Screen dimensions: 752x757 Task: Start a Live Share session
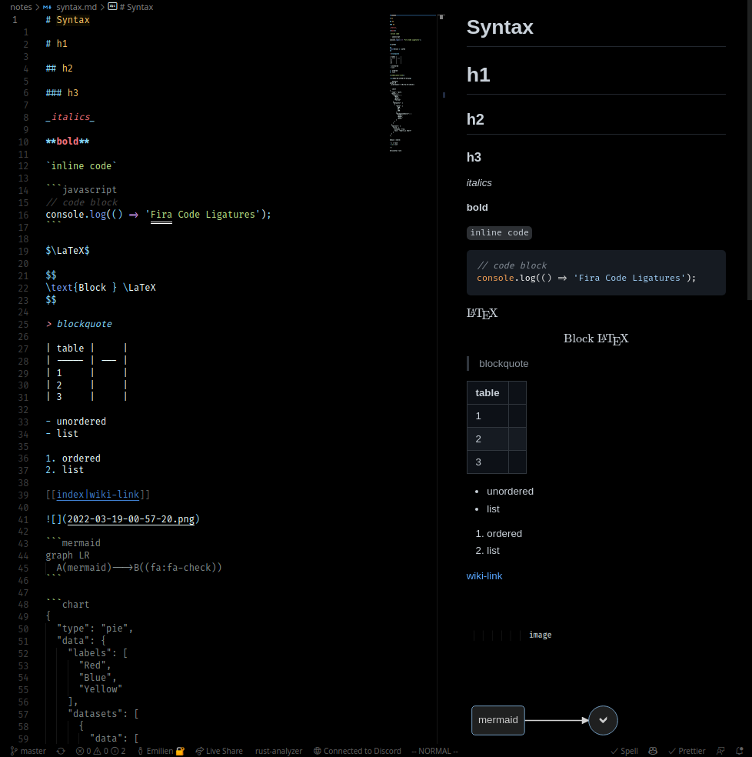(x=219, y=751)
